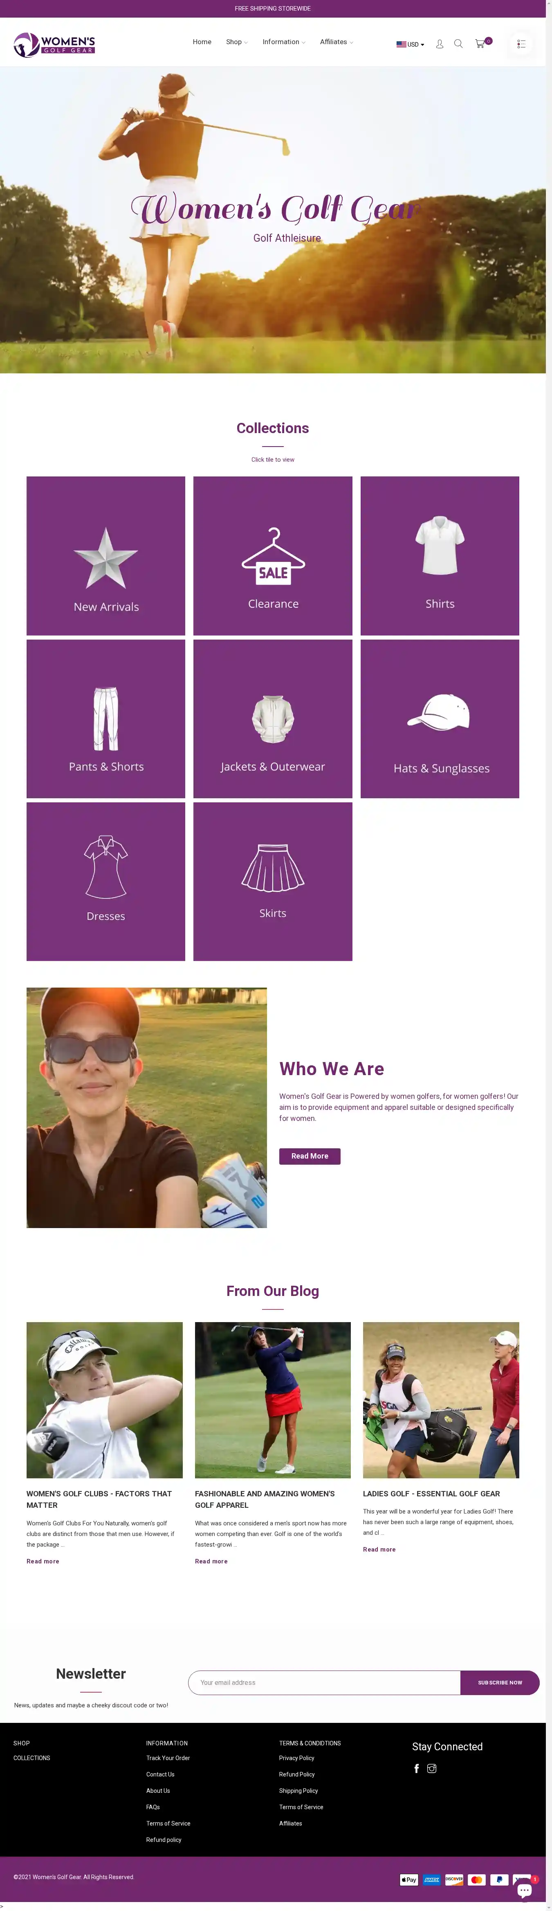Image resolution: width=552 pixels, height=1911 pixels.
Task: Visit the Instagram icon in footer
Action: [x=432, y=1769]
